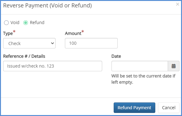
Task: Click the Reference # / Details input box
Action: pyautogui.click(x=52, y=66)
